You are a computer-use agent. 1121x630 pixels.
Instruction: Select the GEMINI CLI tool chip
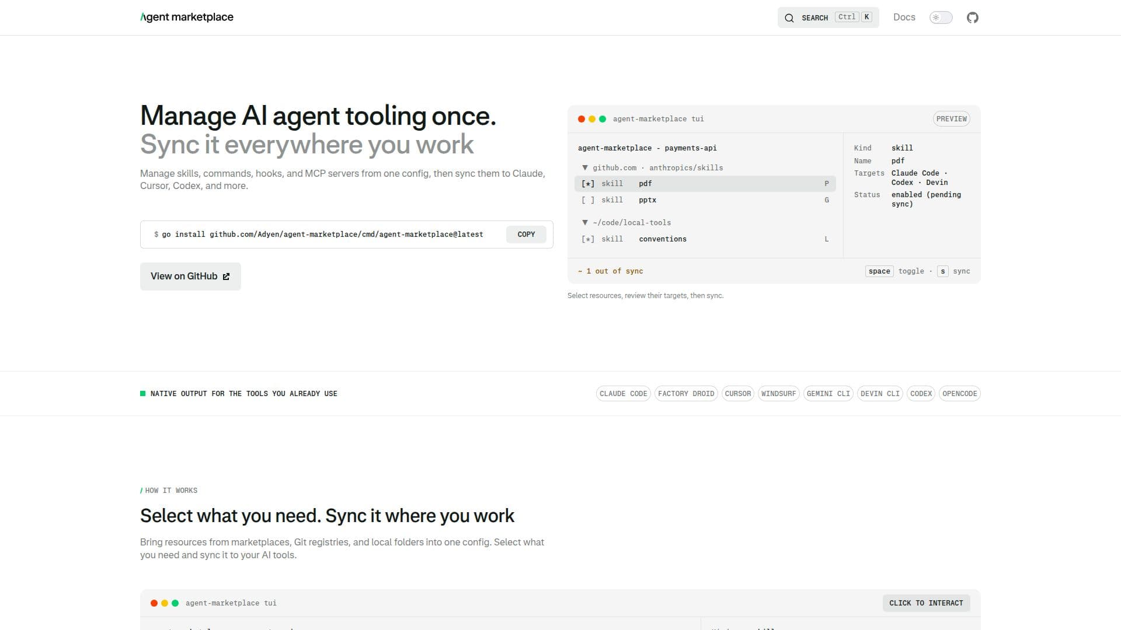click(x=828, y=394)
